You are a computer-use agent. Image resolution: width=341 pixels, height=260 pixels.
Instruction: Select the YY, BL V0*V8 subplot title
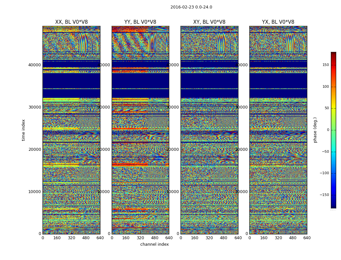[140, 22]
